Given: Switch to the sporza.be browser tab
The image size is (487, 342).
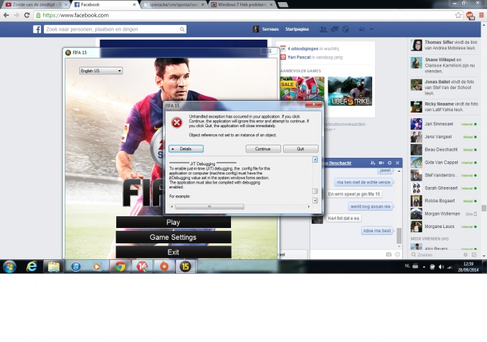Looking at the screenshot, I should click(174, 5).
